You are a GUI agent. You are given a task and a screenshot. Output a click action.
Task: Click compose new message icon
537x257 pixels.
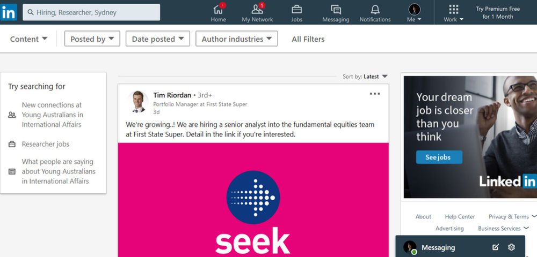(496, 247)
